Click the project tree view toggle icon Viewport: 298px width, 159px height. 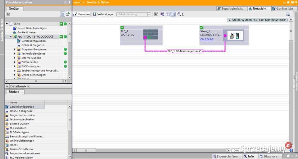pos(62,14)
